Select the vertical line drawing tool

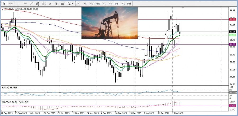tap(19, 4)
